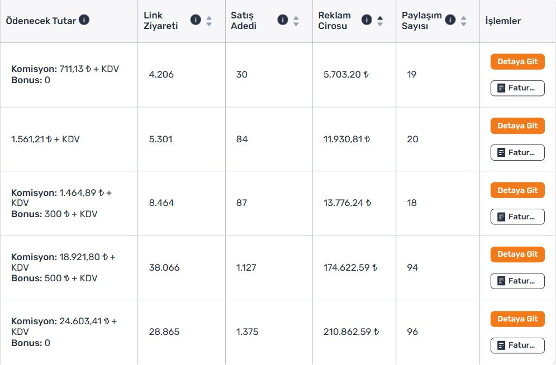556x365 pixels.
Task: Click the info icon beside Ödenecek Tutar
Action: coord(84,20)
